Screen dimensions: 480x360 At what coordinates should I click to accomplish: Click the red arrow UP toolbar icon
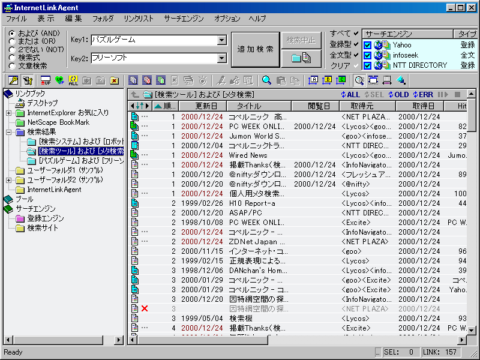(x=46, y=80)
